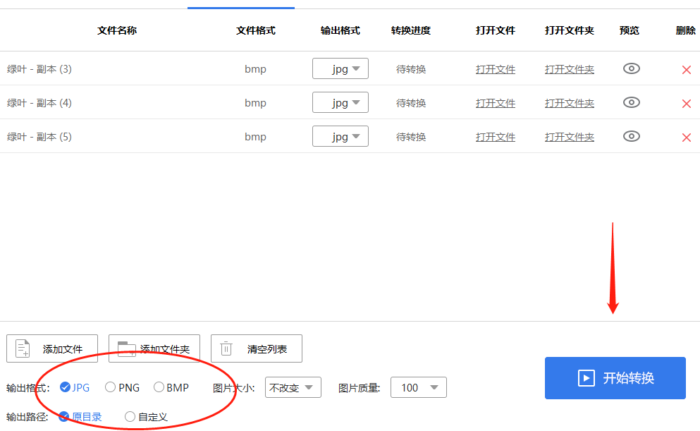Preview the 绿叶 - 副本 (3) image
Image resolution: width=700 pixels, height=431 pixels.
pos(631,69)
